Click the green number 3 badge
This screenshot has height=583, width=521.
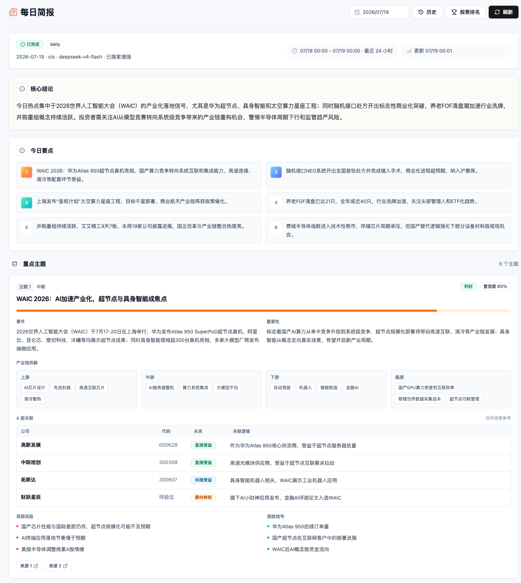pos(27,203)
